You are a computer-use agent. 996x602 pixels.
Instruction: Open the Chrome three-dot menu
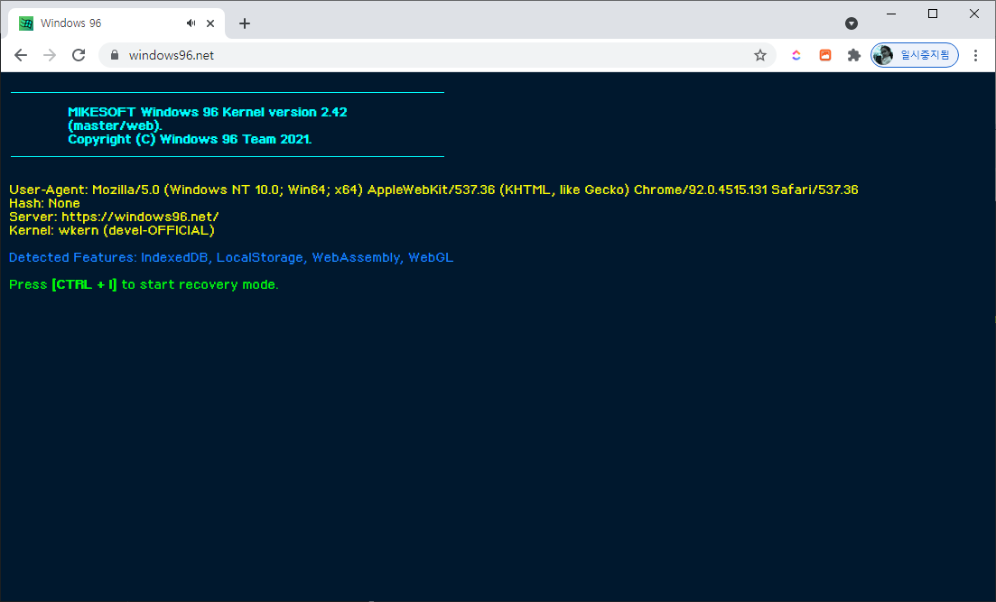point(975,55)
